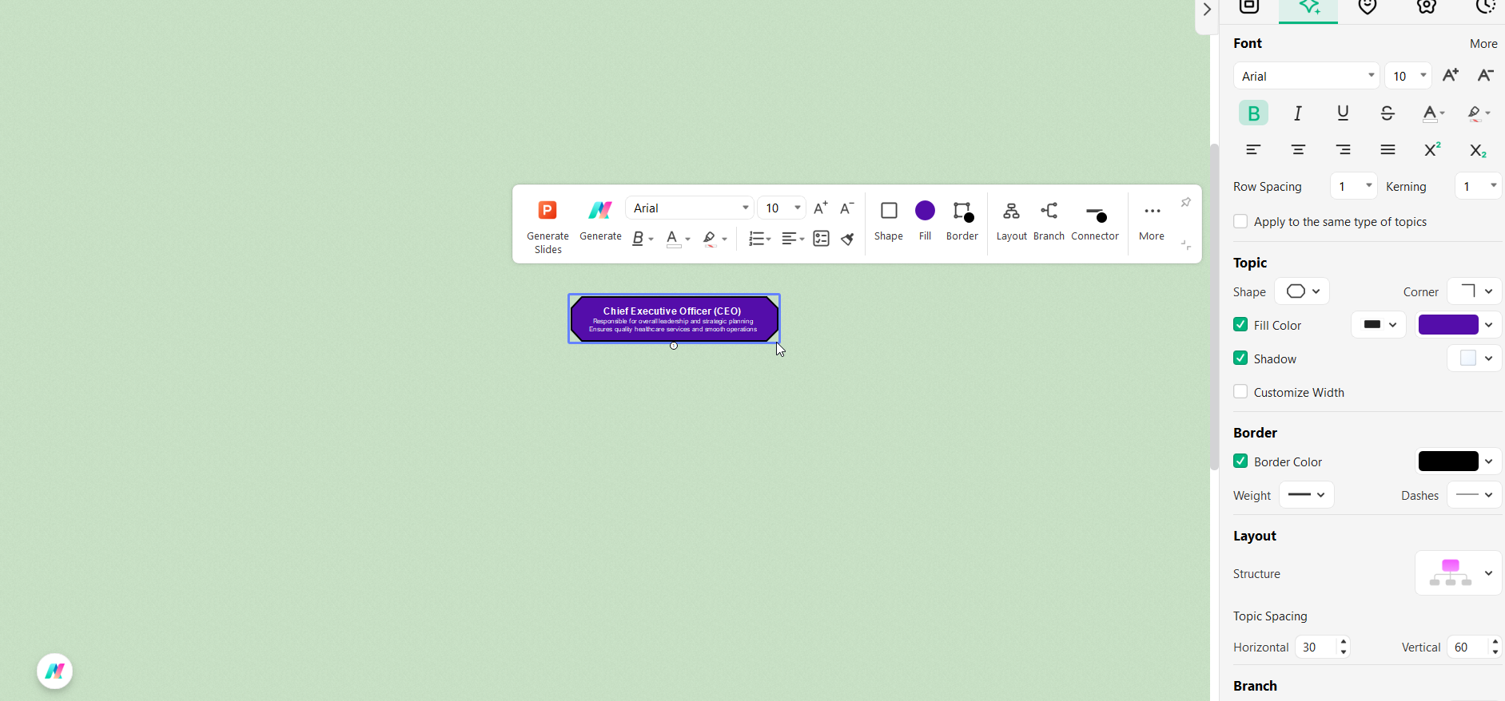Open the Topic Shape dropdown

tap(1302, 291)
